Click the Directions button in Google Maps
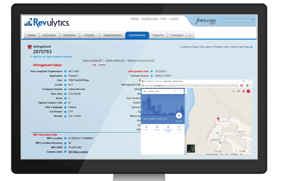 (179, 116)
